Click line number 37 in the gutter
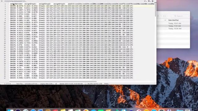This screenshot has height=111, width=198. (x=5, y=78)
